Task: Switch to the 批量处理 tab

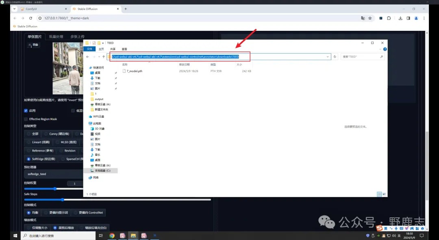Action: 56,37
